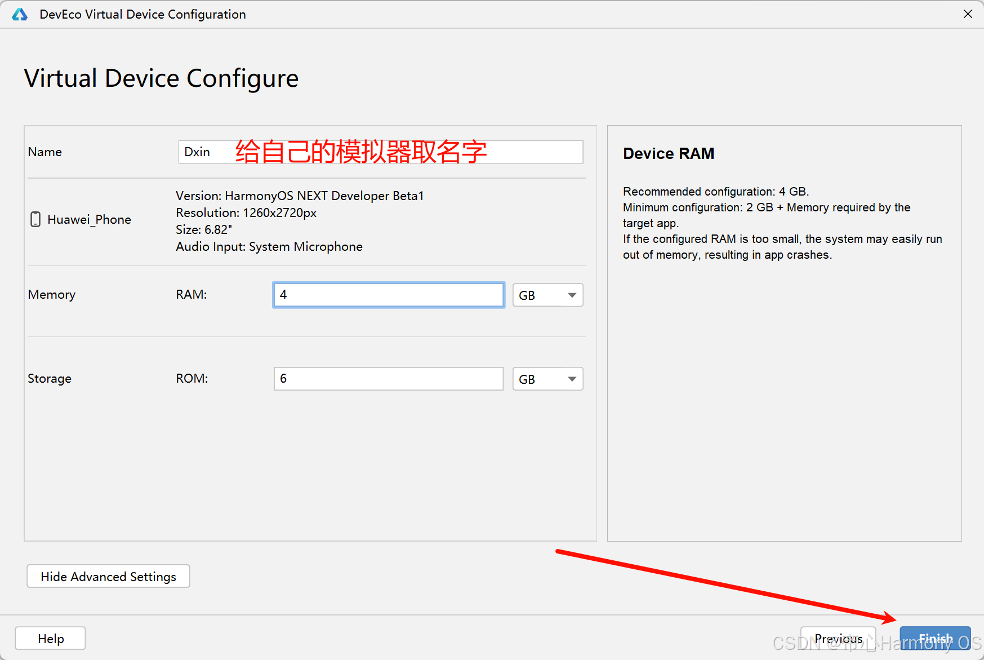Focus the Name field containing Dxin
984x660 pixels.
[x=381, y=152]
